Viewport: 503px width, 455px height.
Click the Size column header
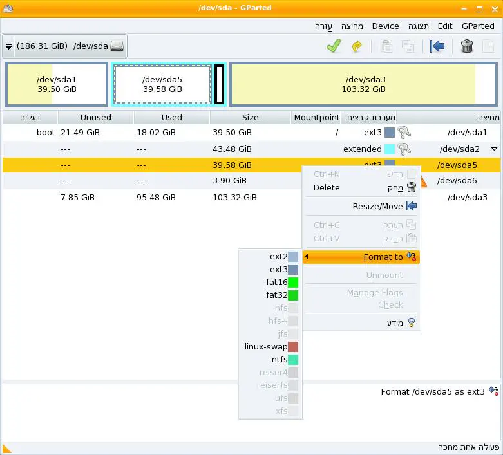click(x=250, y=117)
